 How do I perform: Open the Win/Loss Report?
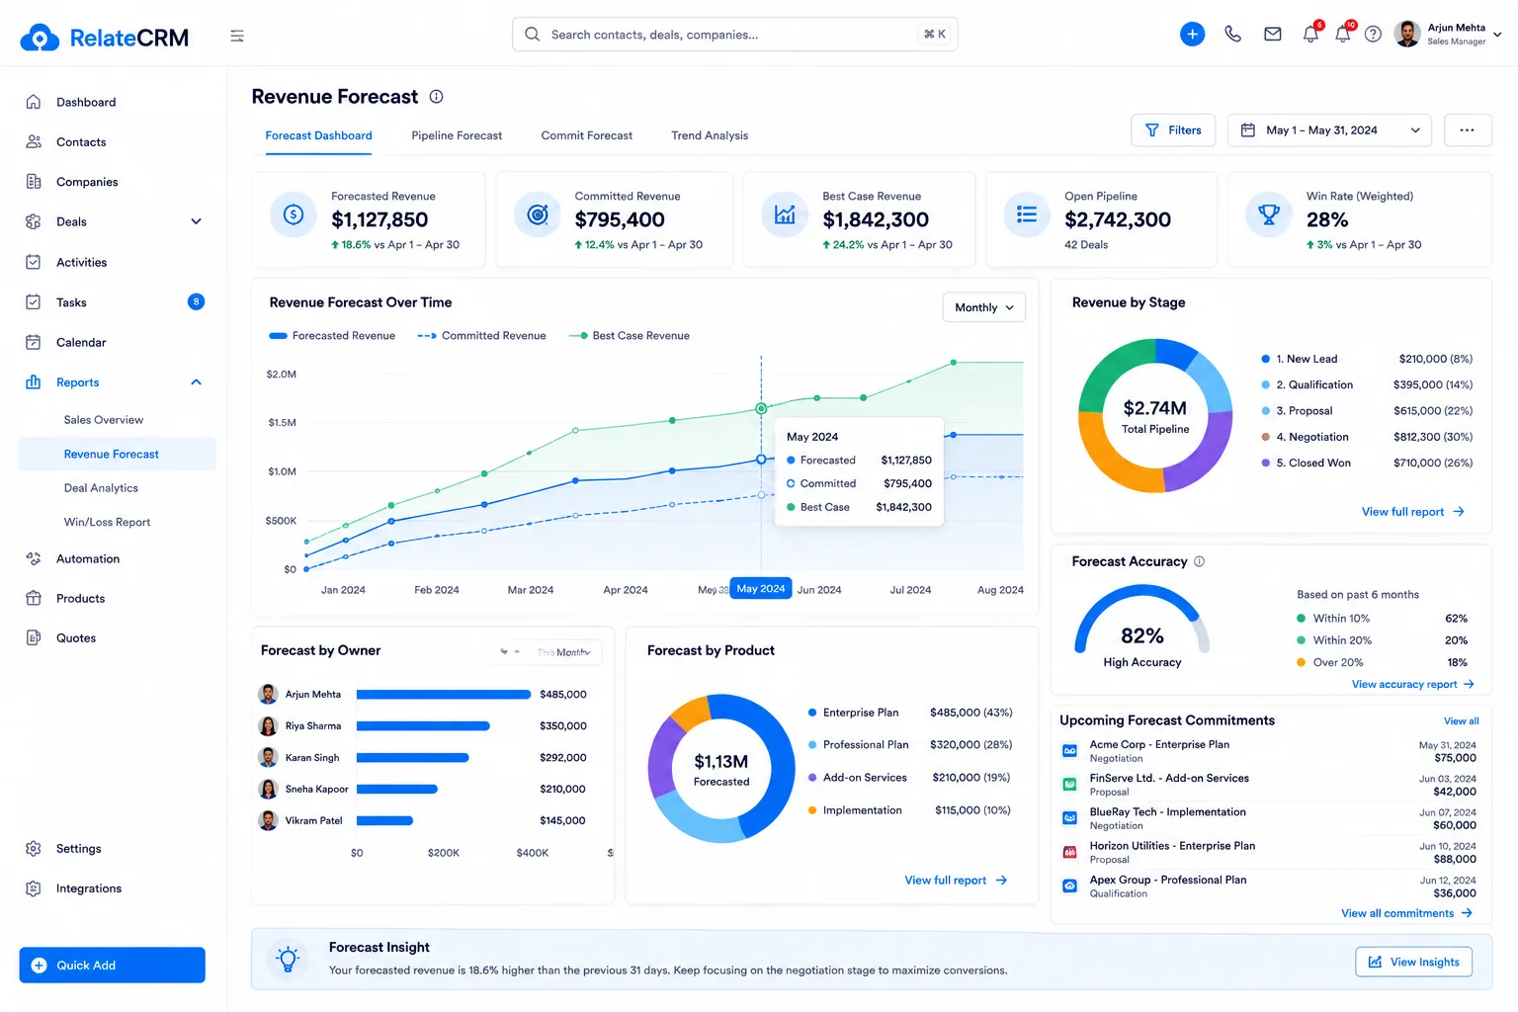pyautogui.click(x=107, y=522)
